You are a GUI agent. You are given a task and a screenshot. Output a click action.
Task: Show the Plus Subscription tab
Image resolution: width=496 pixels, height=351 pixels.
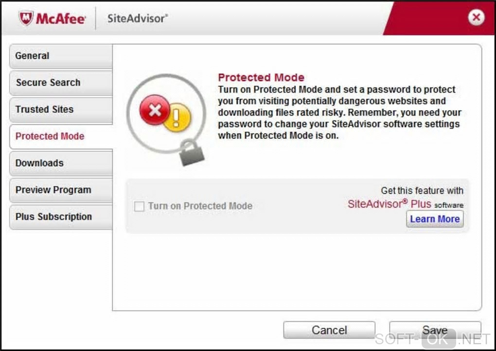coord(61,217)
